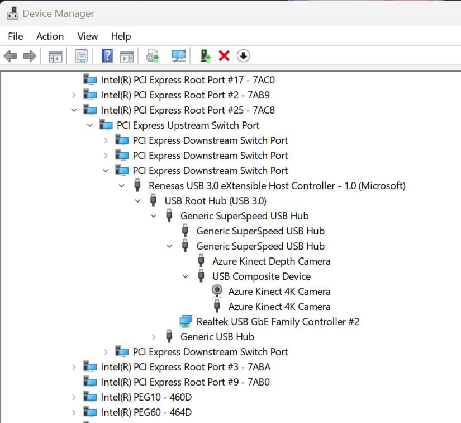Collapse the USB Composite Device node

click(186, 276)
